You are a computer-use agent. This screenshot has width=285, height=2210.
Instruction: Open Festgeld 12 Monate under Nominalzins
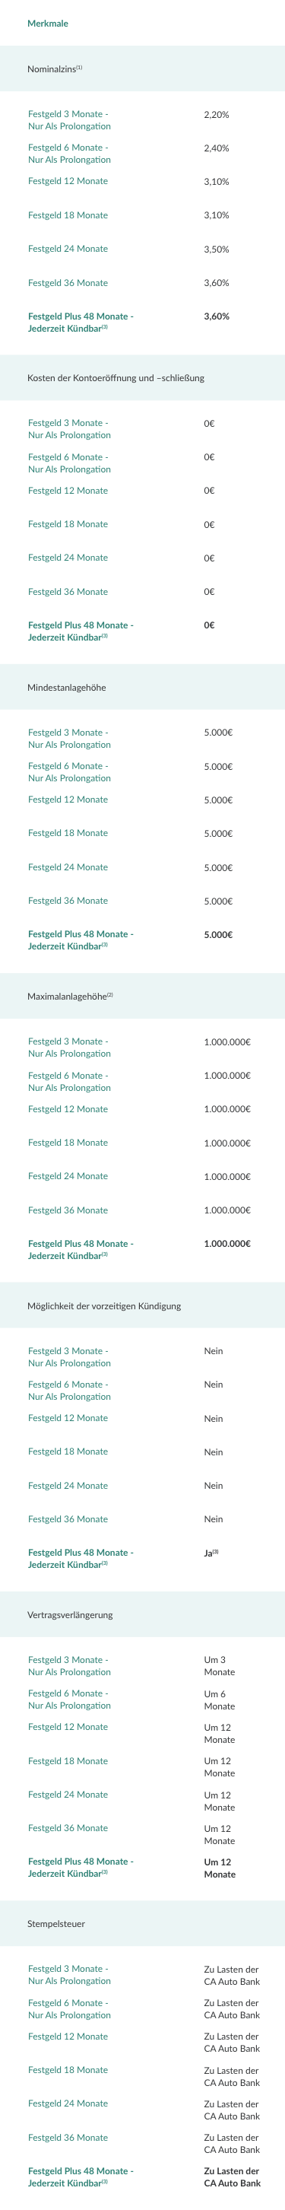[68, 181]
